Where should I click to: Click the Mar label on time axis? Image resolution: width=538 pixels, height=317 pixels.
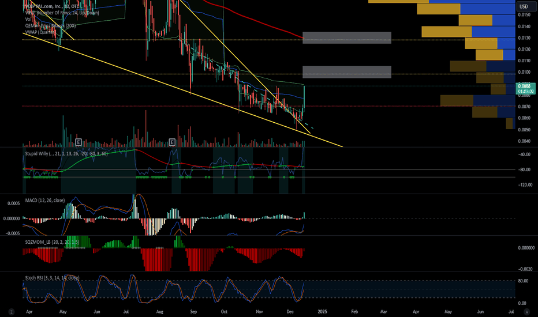coord(384,312)
